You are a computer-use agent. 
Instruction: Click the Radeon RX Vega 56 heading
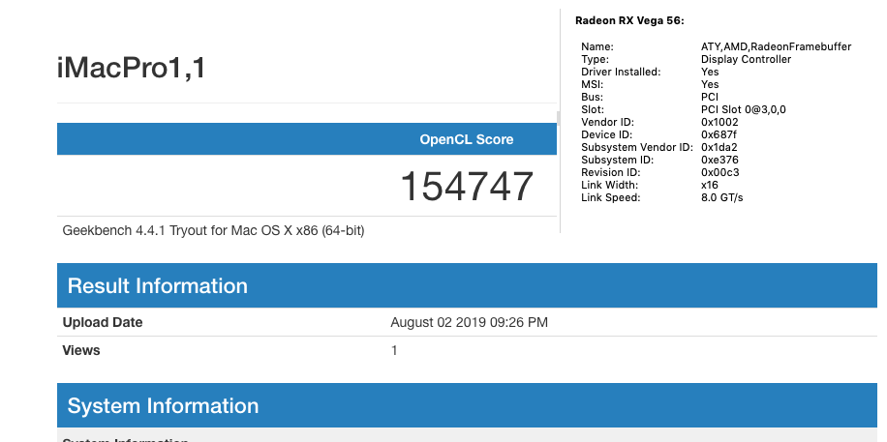coord(629,21)
